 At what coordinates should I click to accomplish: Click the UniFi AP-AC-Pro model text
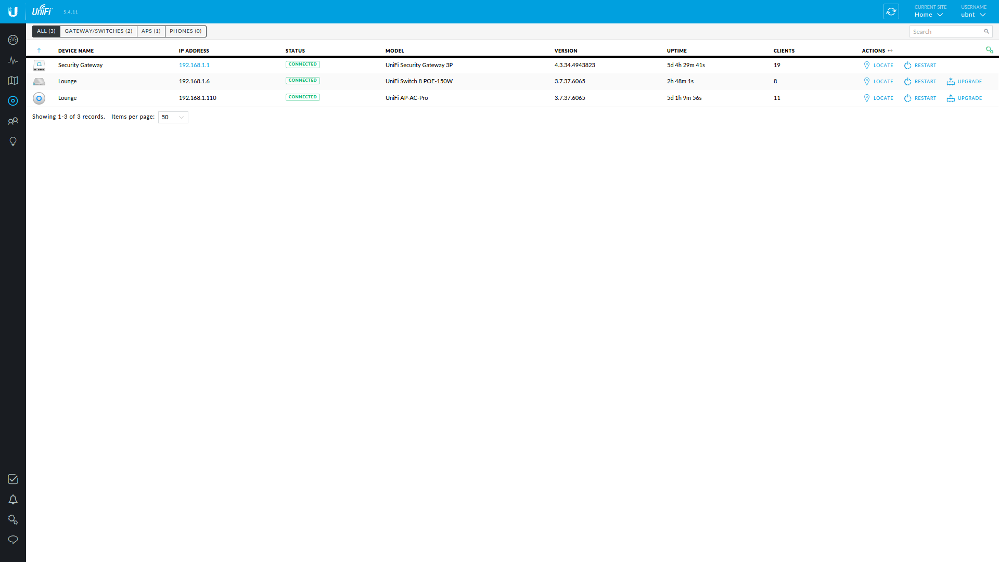point(406,98)
